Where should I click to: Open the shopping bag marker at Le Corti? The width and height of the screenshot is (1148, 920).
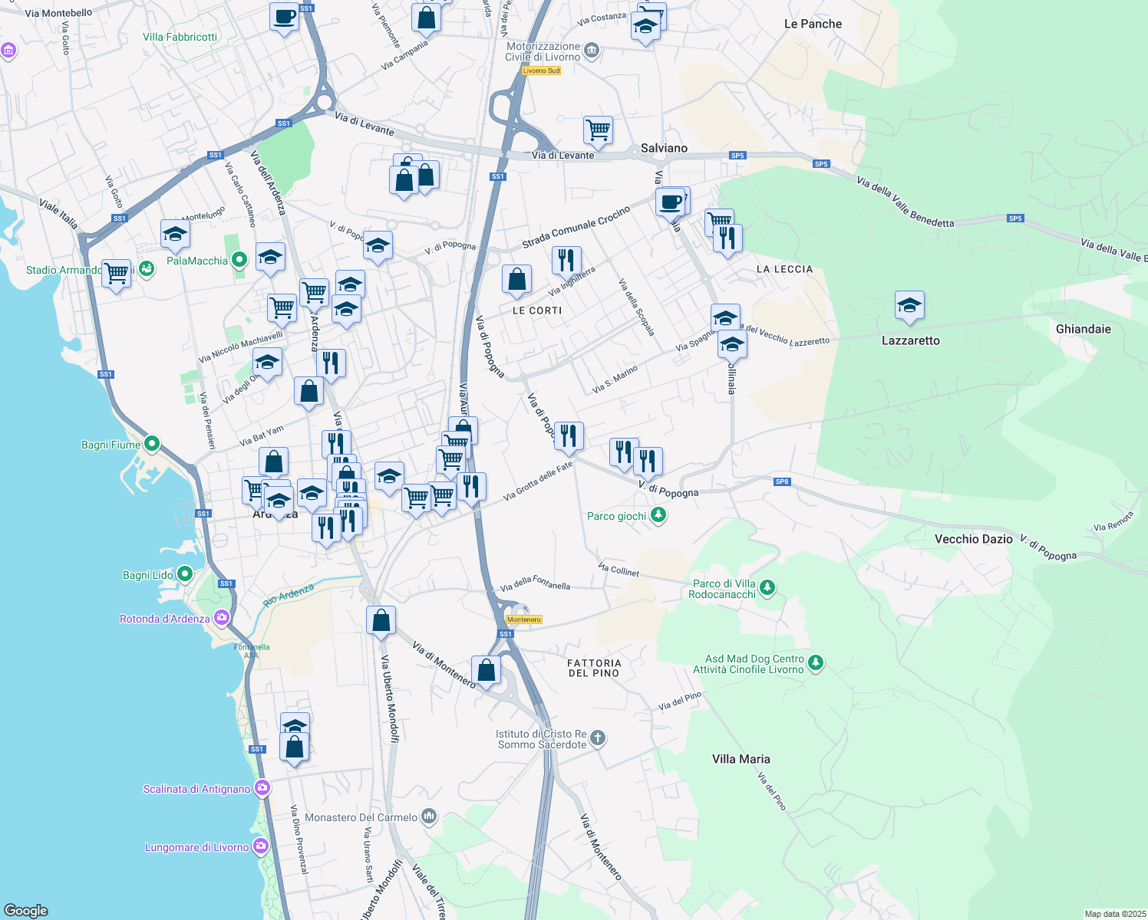pos(516,278)
